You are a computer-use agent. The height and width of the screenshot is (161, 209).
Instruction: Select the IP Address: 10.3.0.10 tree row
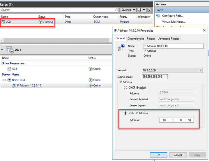pyautogui.click(x=56, y=86)
